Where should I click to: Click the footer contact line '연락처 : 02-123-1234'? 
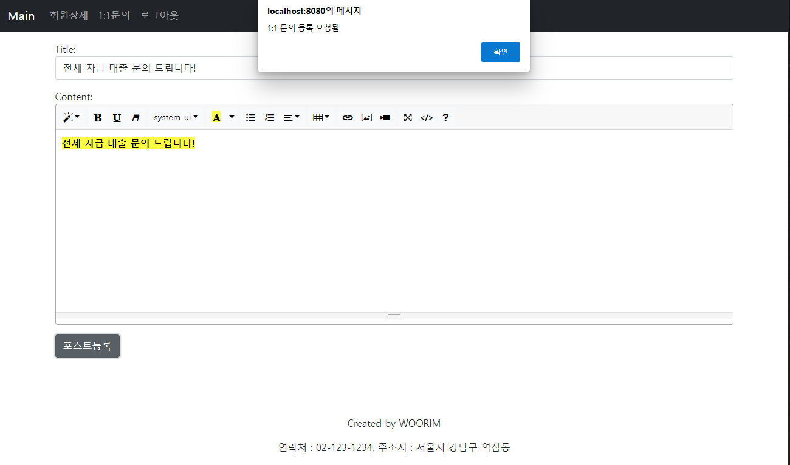(326, 447)
